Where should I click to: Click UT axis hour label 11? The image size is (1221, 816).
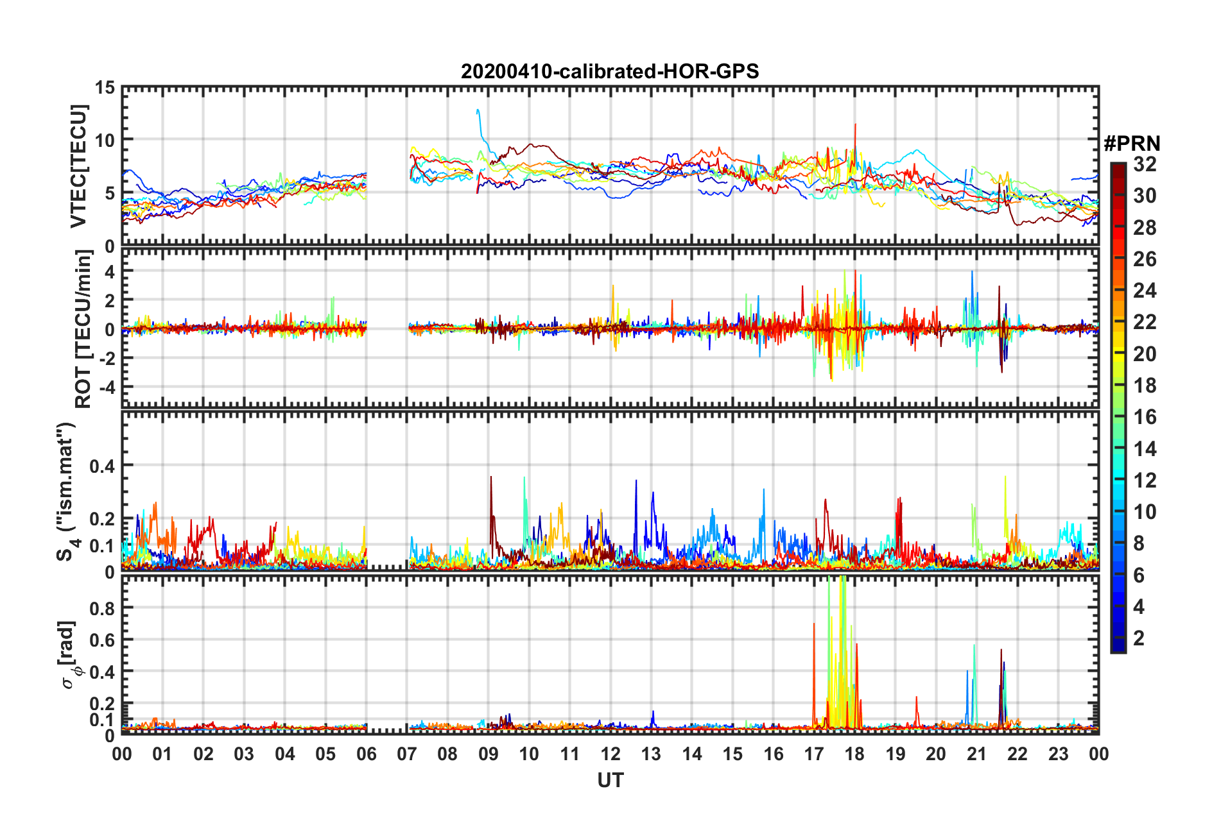coord(570,754)
